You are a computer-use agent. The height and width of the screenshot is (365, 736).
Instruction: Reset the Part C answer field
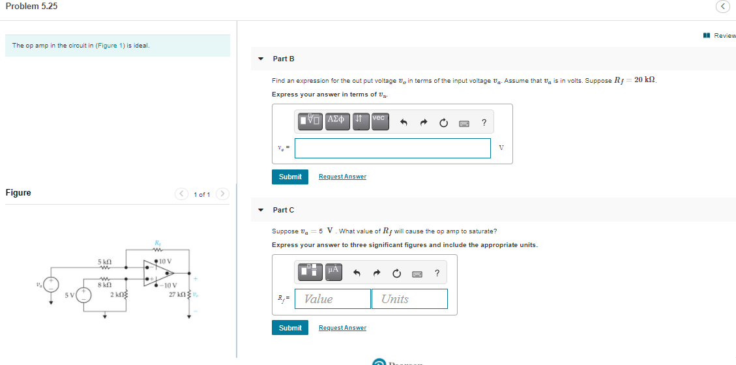[x=397, y=273]
